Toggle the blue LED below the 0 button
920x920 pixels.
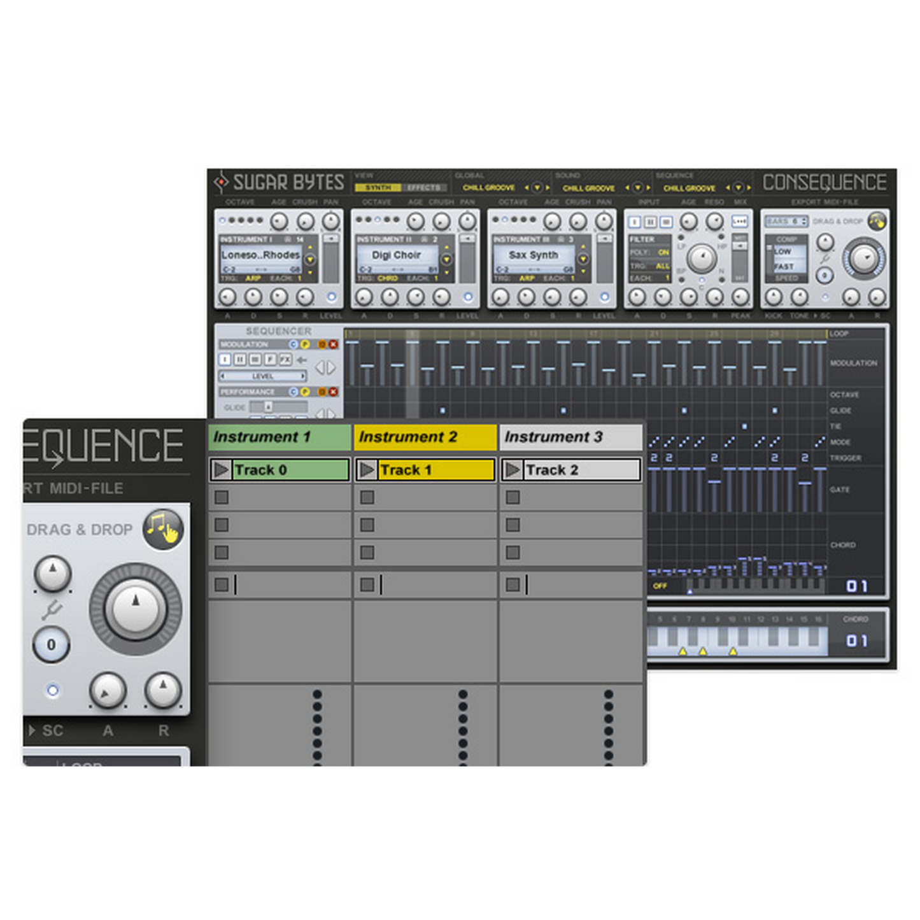(52, 690)
